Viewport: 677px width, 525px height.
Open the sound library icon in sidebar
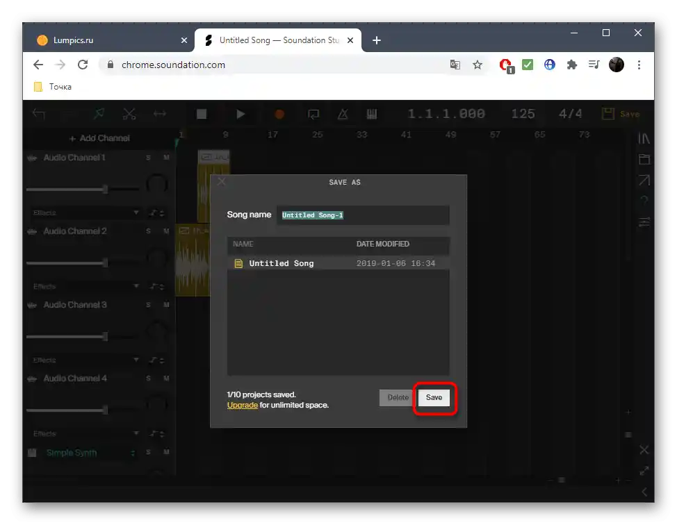point(644,138)
